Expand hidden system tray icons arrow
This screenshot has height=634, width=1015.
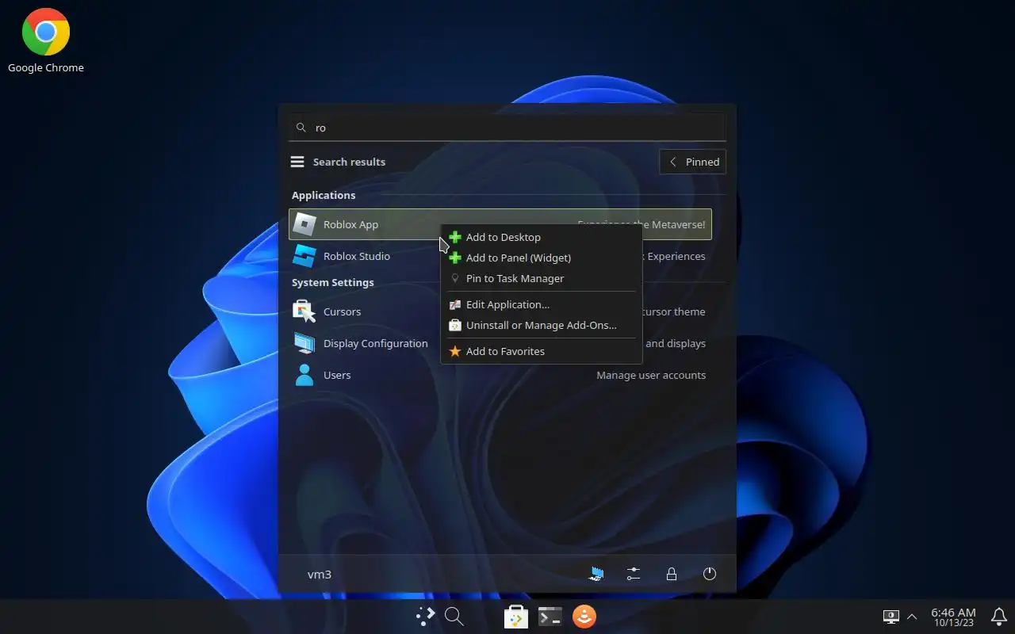pyautogui.click(x=912, y=617)
